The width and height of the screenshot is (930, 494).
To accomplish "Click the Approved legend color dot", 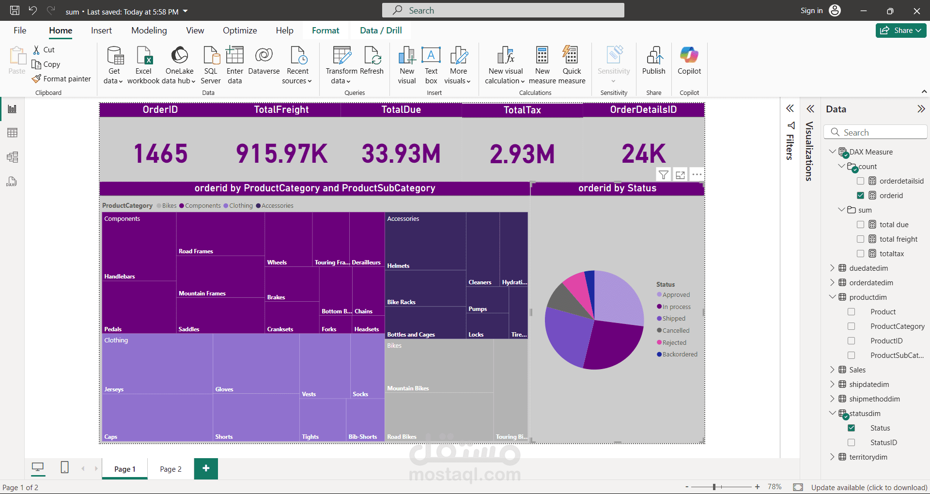I will 659,294.
